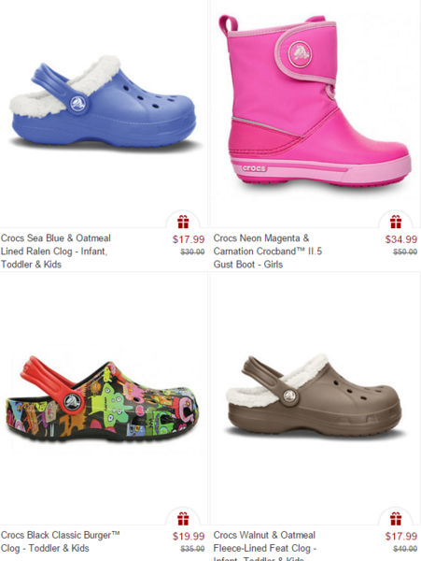Click gift icon under pink Gust Boot
This screenshot has width=421, height=561.
click(x=396, y=222)
